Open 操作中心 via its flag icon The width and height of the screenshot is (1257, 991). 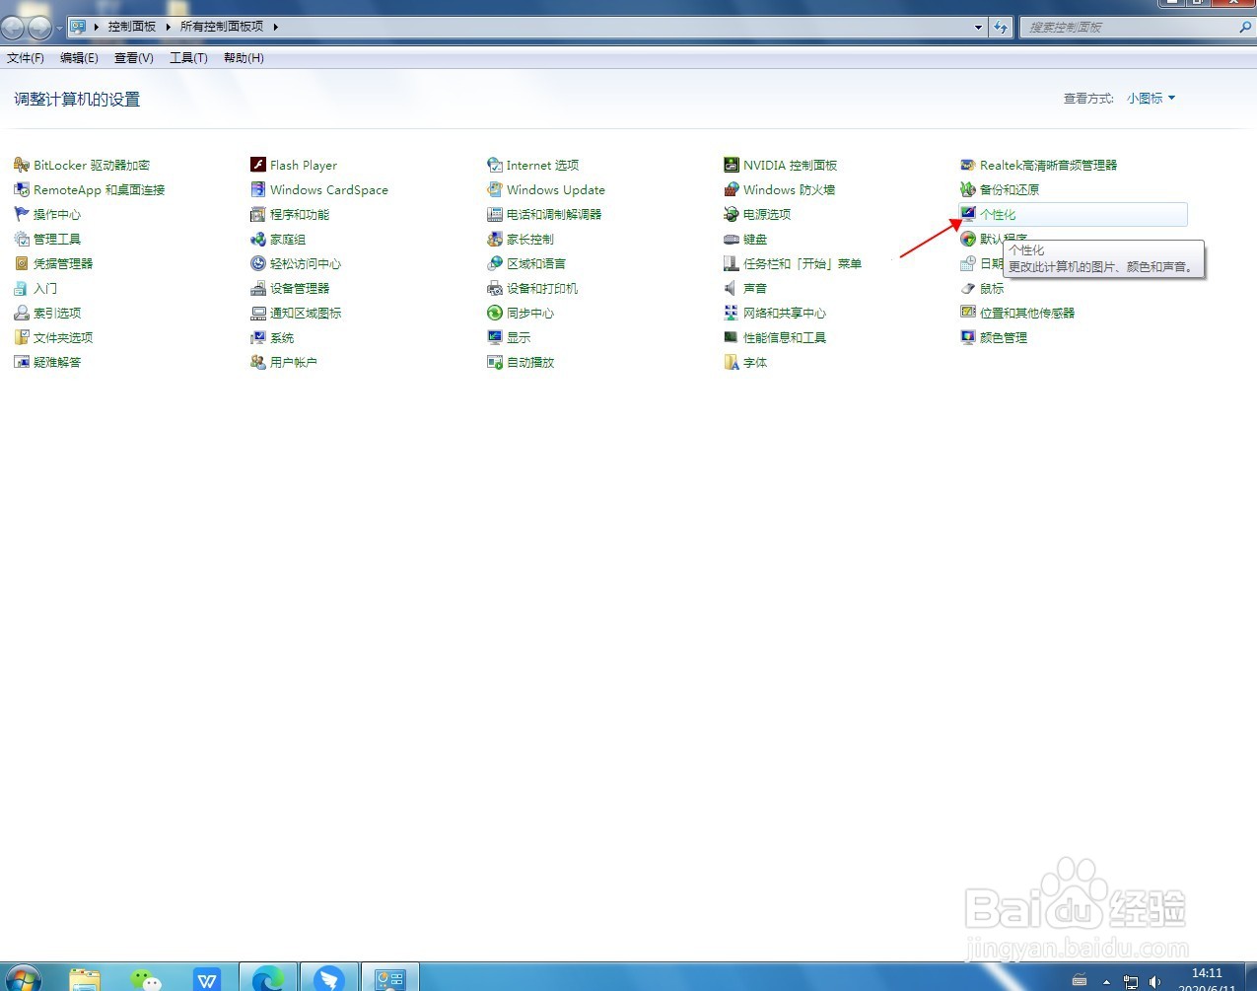[x=22, y=214]
